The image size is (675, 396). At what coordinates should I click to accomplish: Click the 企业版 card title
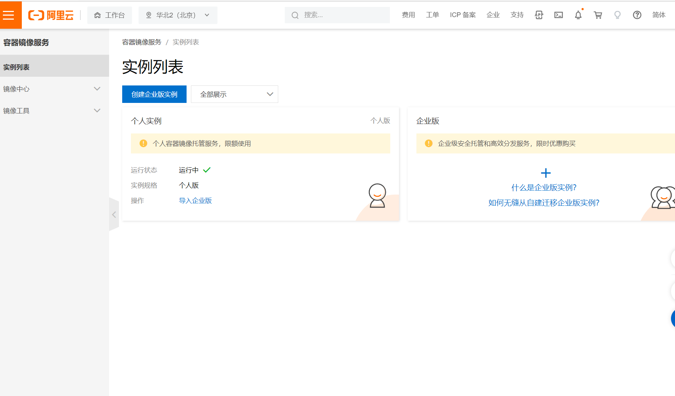[428, 121]
